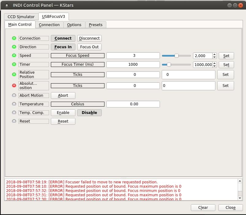This screenshot has height=215, width=246.
Task: Abort the focuser motion
Action: click(63, 96)
